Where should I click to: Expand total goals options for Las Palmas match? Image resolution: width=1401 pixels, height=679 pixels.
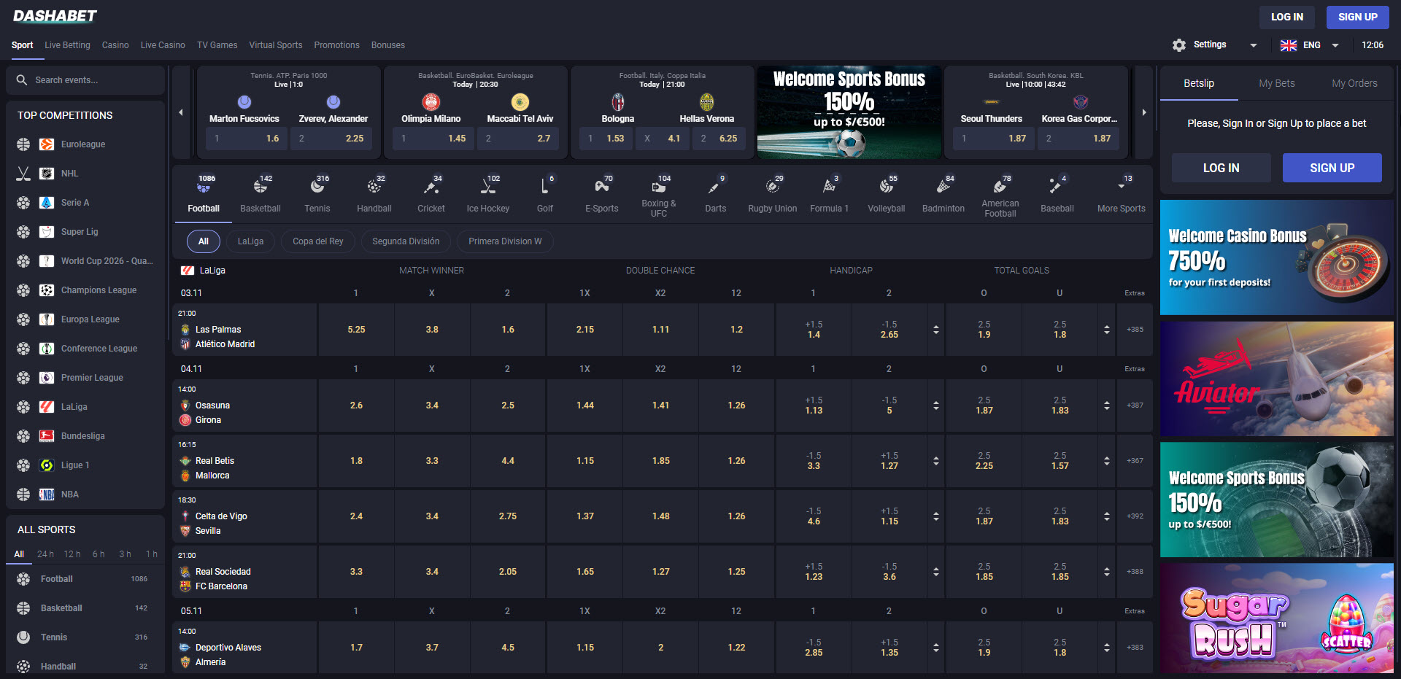tap(1107, 330)
